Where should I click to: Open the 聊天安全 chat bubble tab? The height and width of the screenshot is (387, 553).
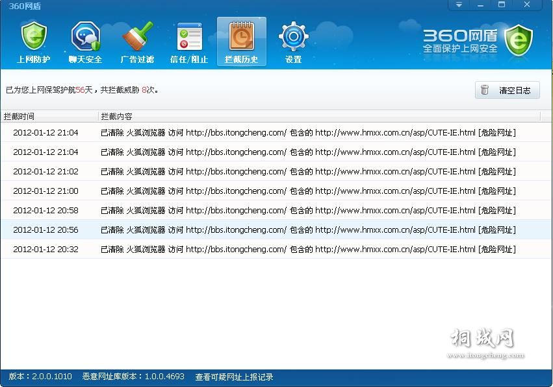pyautogui.click(x=85, y=42)
